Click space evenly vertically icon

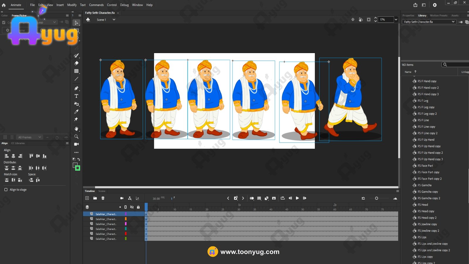point(31,180)
